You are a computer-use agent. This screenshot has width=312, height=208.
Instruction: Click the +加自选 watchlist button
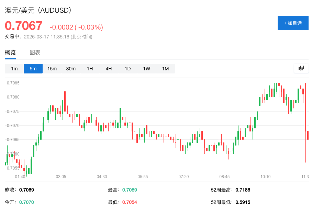tap(293, 23)
